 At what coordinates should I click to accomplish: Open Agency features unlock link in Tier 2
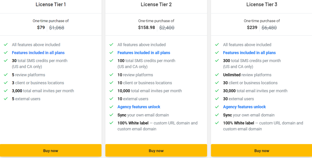point(139,107)
